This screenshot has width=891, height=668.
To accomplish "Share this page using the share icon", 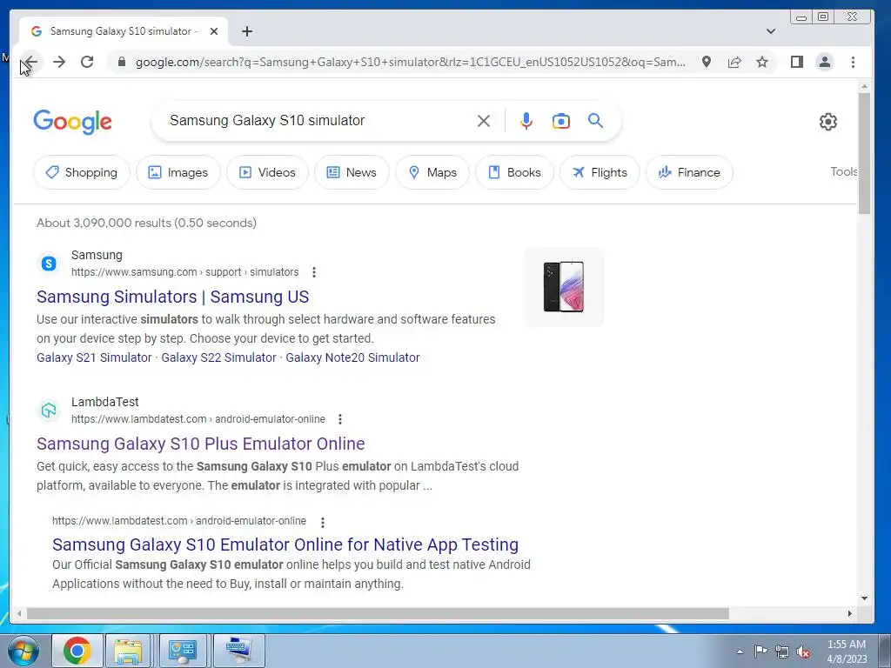I will 734,62.
